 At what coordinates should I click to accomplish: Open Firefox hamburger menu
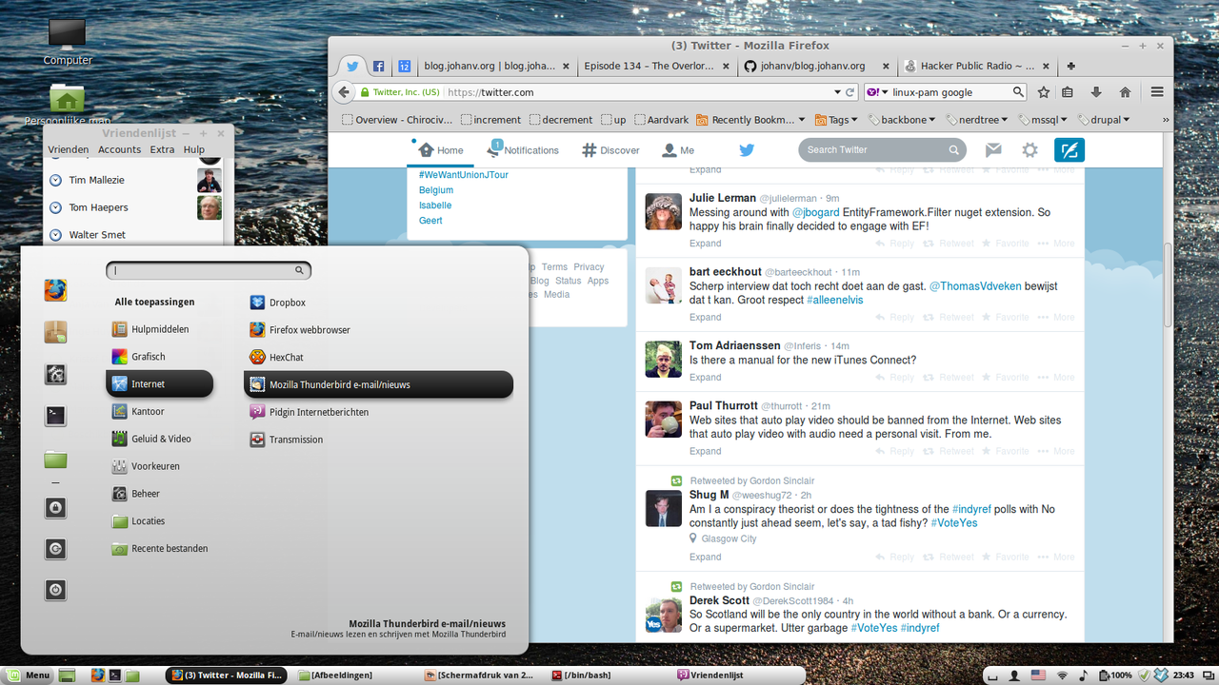point(1157,92)
